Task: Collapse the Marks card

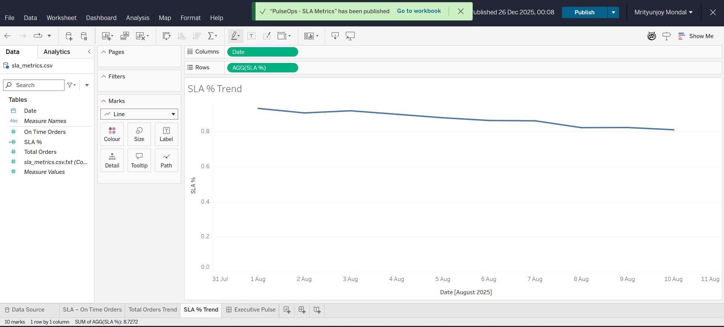Action: [103, 101]
